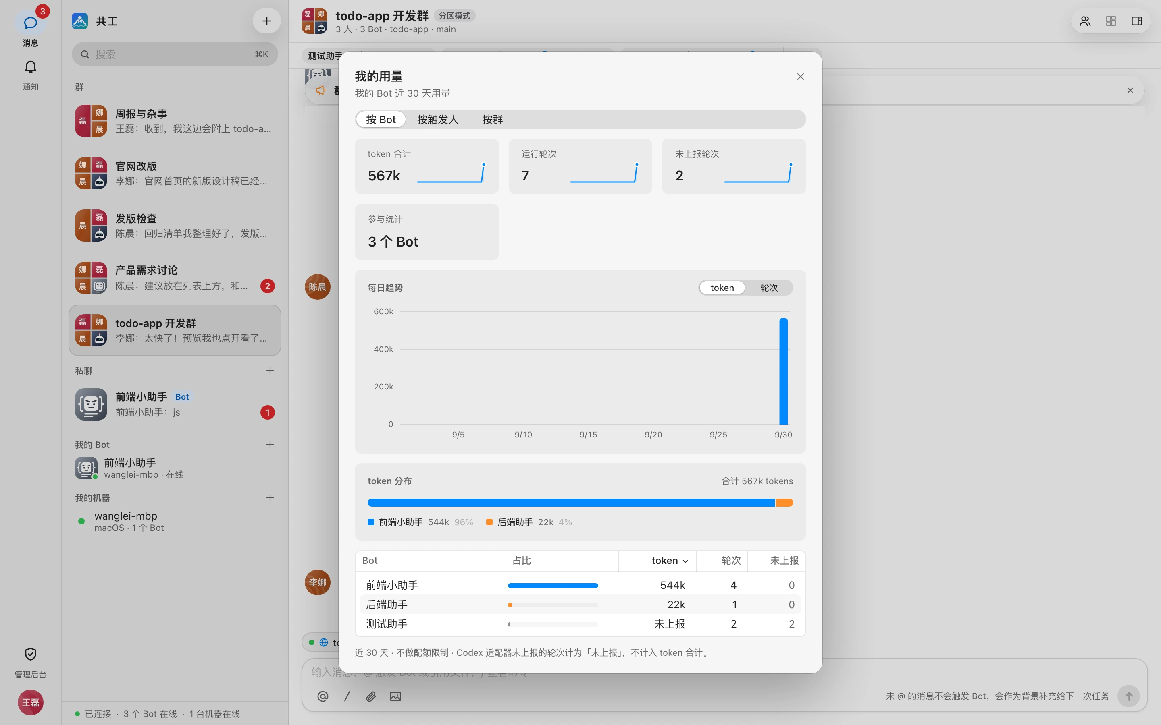Switch chart to 轮次 view

pyautogui.click(x=769, y=288)
